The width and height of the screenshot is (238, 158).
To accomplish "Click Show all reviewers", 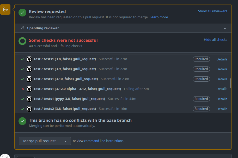I will pos(212,11).
